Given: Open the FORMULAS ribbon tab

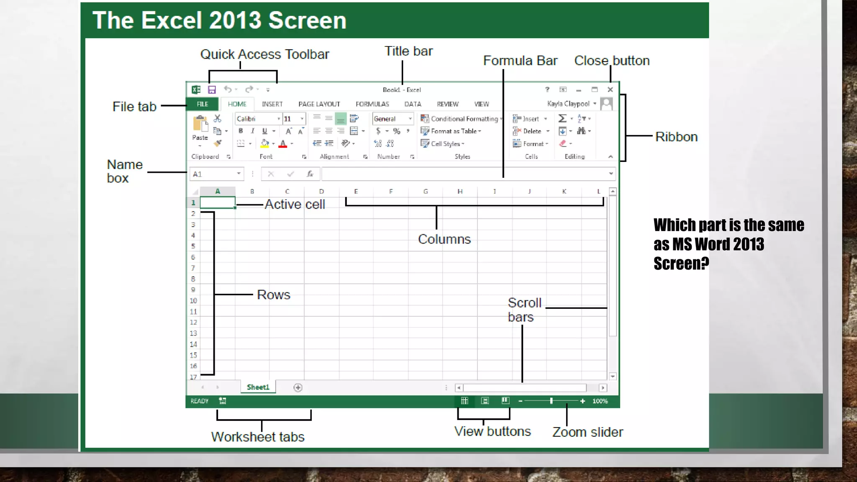Looking at the screenshot, I should click(x=372, y=104).
